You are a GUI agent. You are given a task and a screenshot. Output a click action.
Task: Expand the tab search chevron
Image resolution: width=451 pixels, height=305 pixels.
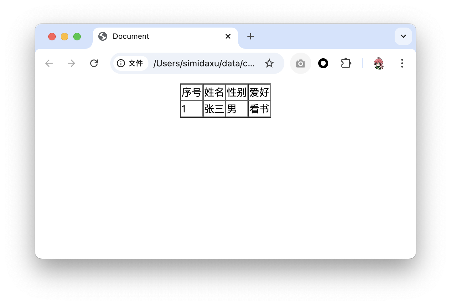click(x=403, y=36)
